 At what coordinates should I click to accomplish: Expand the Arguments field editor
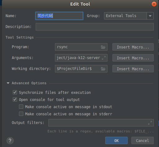(x=104, y=58)
